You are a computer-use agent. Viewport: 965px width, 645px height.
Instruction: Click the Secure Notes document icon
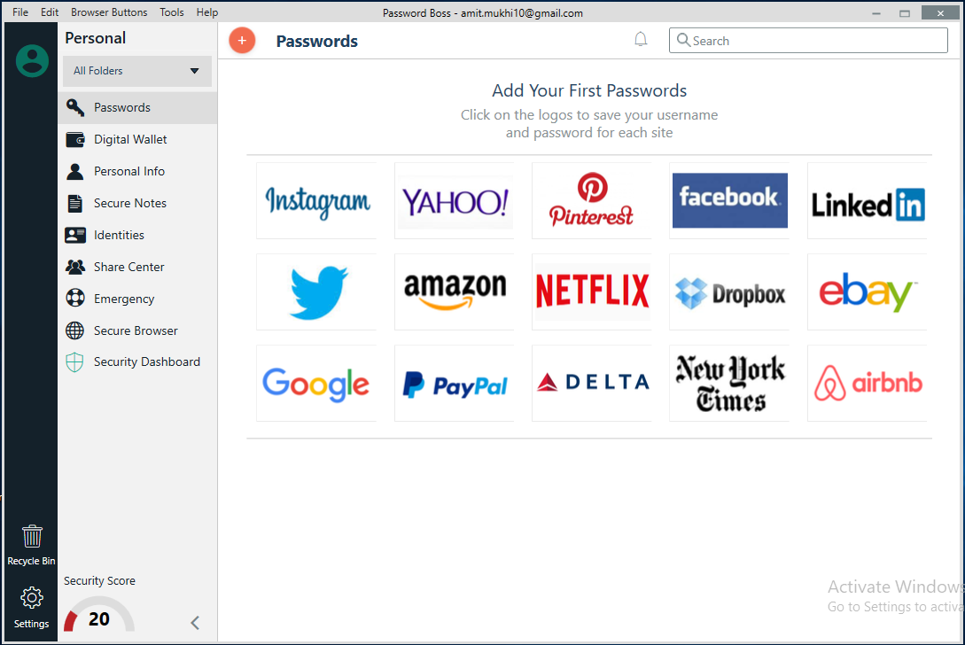tap(75, 203)
